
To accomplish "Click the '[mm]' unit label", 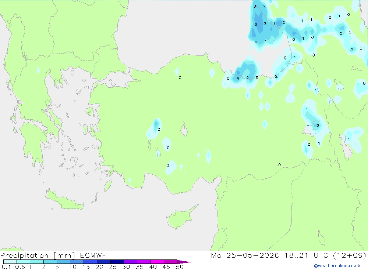I will [64, 255].
